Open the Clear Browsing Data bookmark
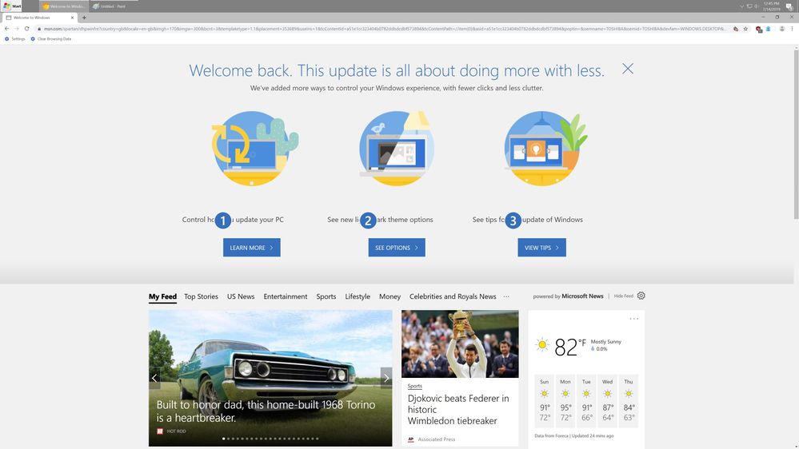This screenshot has height=449, width=799. point(51,38)
